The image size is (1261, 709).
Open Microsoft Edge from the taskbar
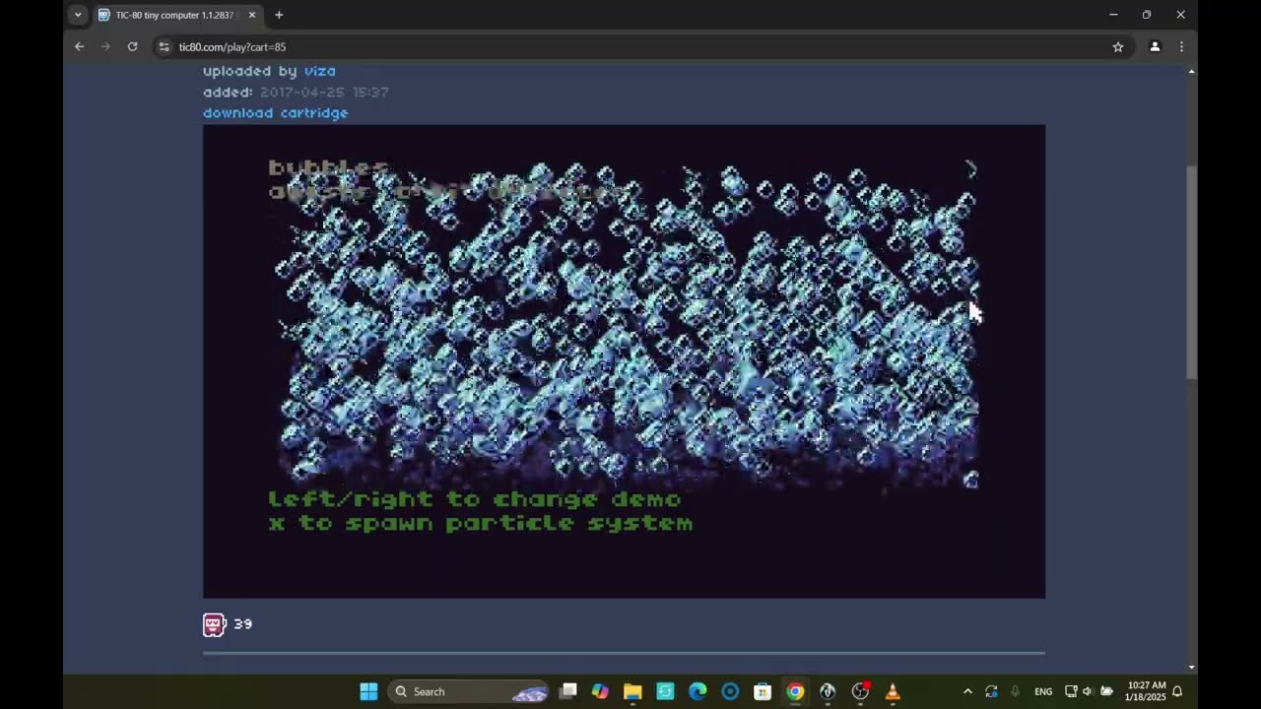click(697, 691)
